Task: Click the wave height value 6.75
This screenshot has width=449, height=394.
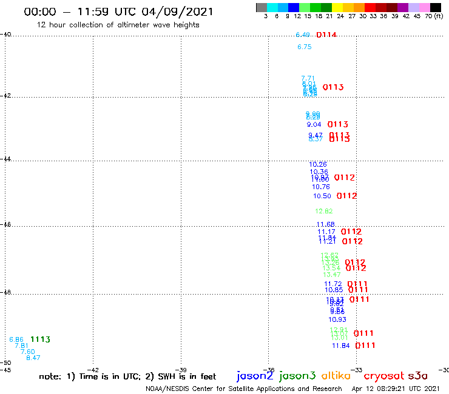Action: tap(305, 47)
